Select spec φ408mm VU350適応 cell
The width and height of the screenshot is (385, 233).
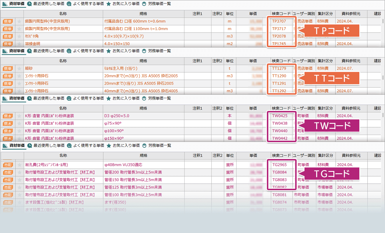pos(143,165)
